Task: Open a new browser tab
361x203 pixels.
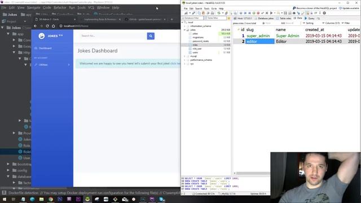Action: click(171, 19)
